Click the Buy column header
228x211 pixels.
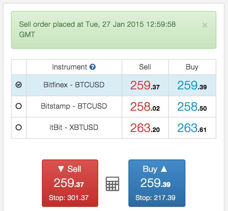coord(192,67)
